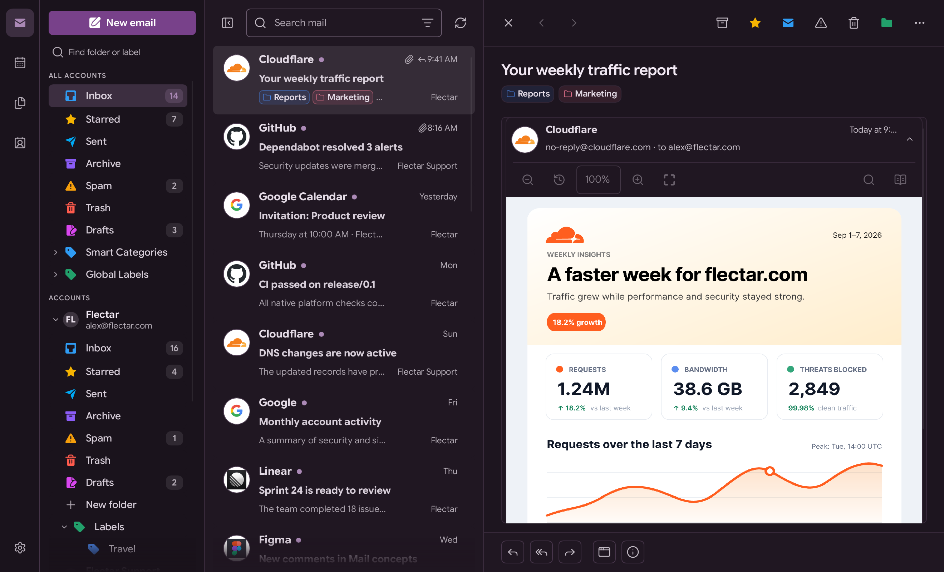Open the documents icon in the left rail
The height and width of the screenshot is (572, 944).
pos(20,103)
